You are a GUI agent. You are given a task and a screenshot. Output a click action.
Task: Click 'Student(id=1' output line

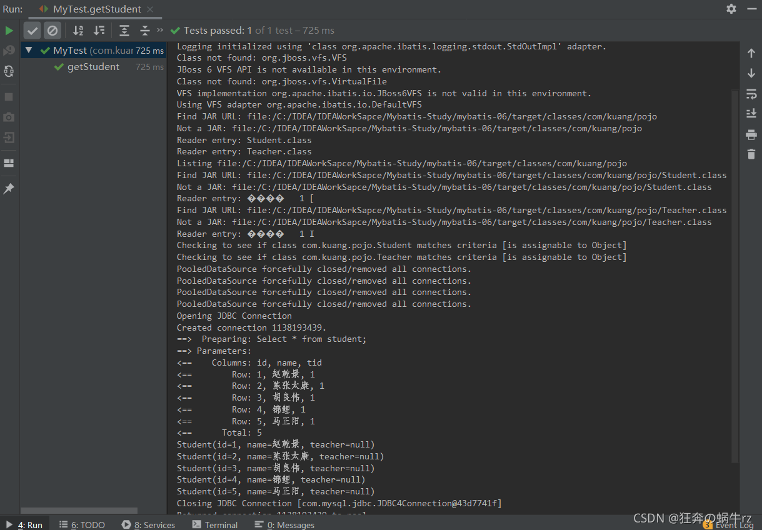tap(276, 444)
